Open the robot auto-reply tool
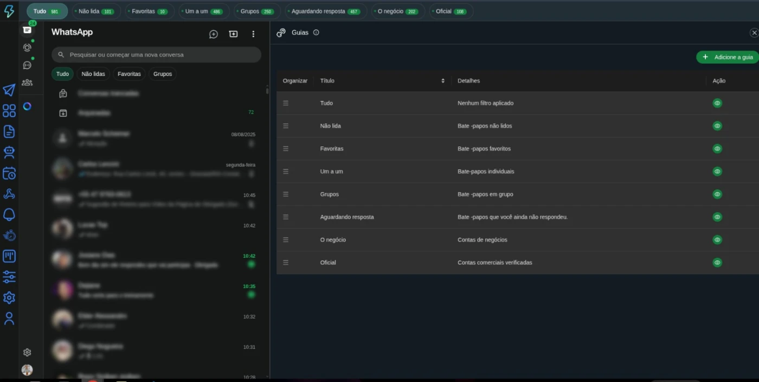This screenshot has width=759, height=382. (x=9, y=152)
